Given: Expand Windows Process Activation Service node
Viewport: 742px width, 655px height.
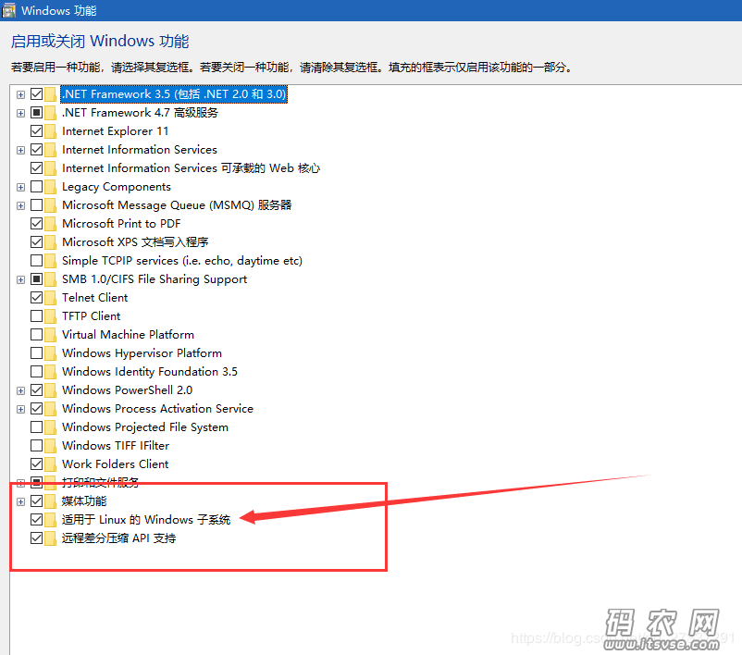Looking at the screenshot, I should pyautogui.click(x=20, y=409).
